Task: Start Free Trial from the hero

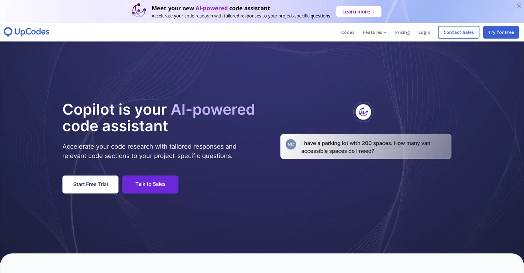Action: (90, 184)
